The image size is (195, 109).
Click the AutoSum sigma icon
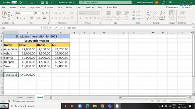click(148, 12)
